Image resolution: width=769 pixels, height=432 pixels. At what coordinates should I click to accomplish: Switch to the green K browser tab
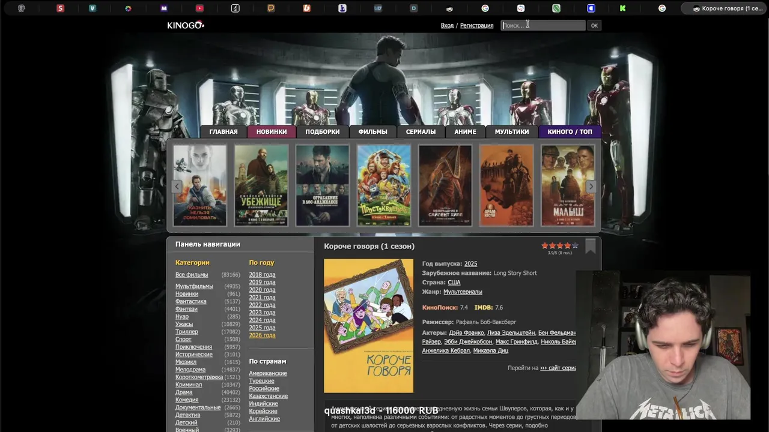click(622, 8)
